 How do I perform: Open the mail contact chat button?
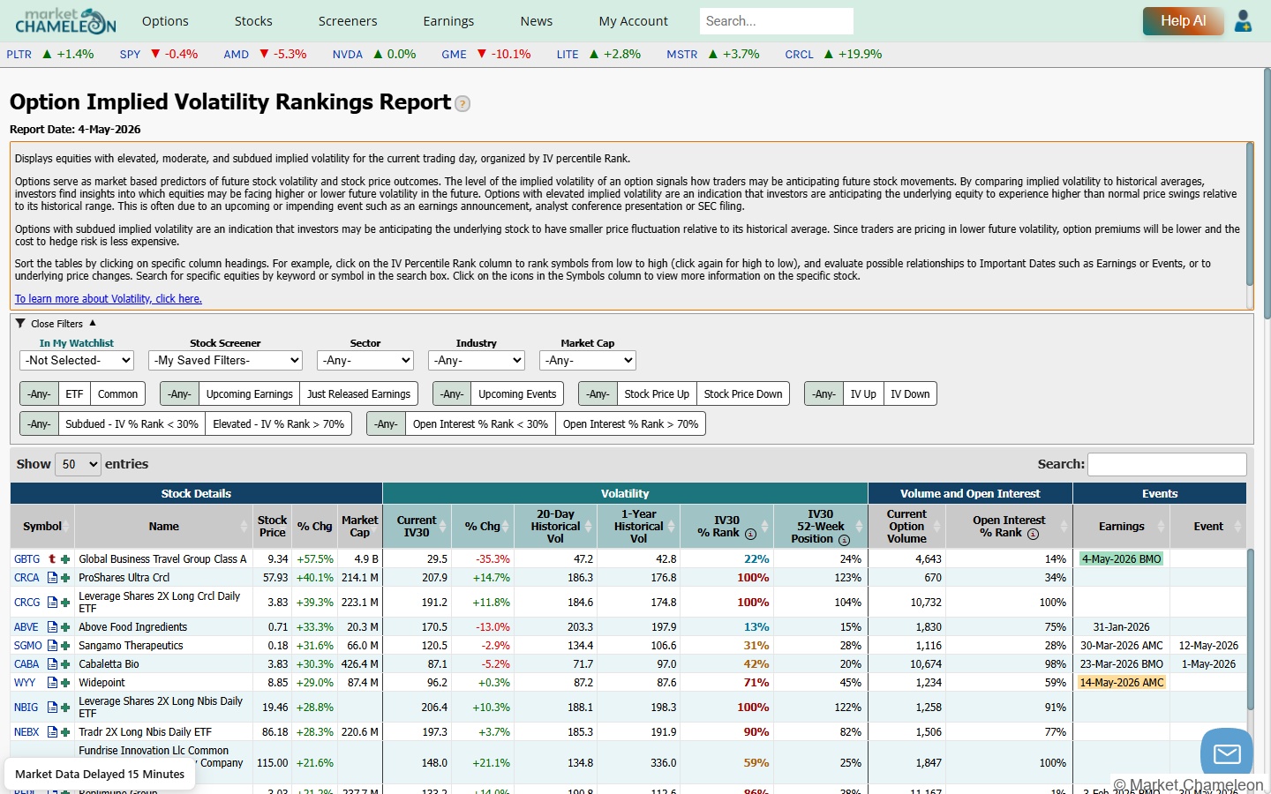click(1227, 753)
